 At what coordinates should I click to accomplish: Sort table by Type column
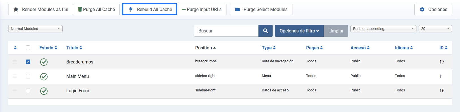pyautogui.click(x=269, y=48)
